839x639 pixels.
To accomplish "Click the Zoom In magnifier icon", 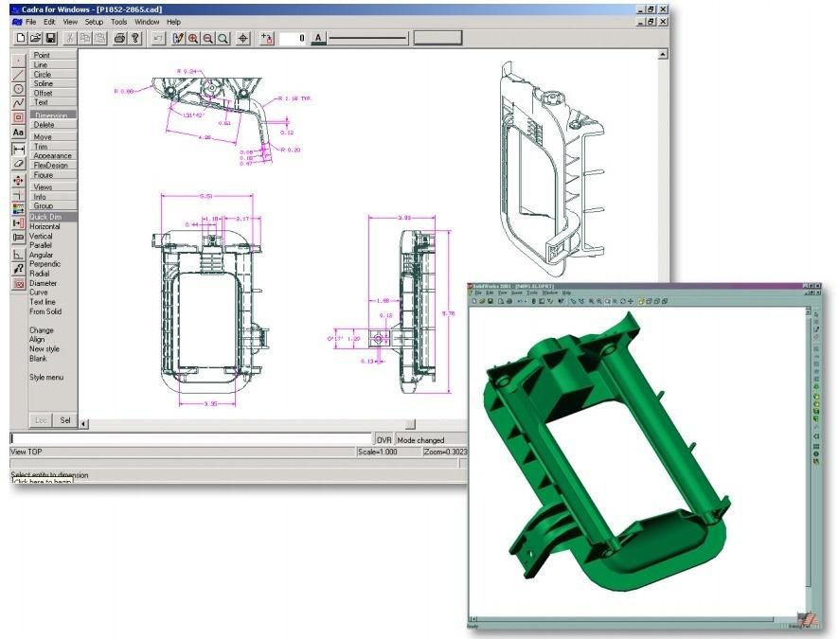I will tap(193, 38).
